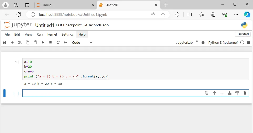Screen dimensions: 253x133
Task: Duplicate the active cell with the copy icon
Action: (207, 93)
